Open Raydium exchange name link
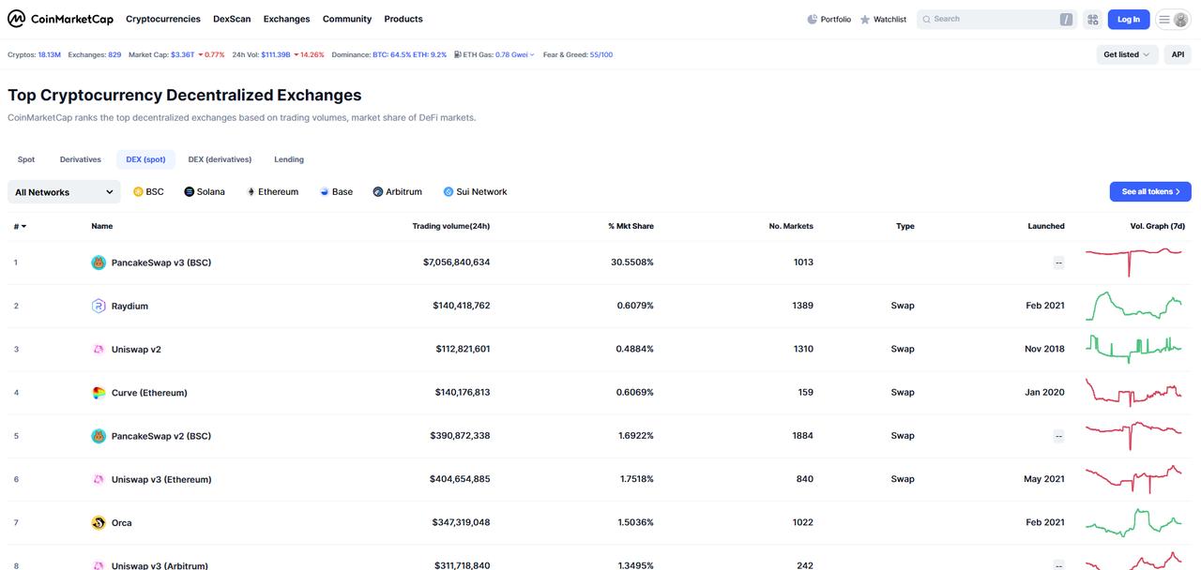 (129, 306)
